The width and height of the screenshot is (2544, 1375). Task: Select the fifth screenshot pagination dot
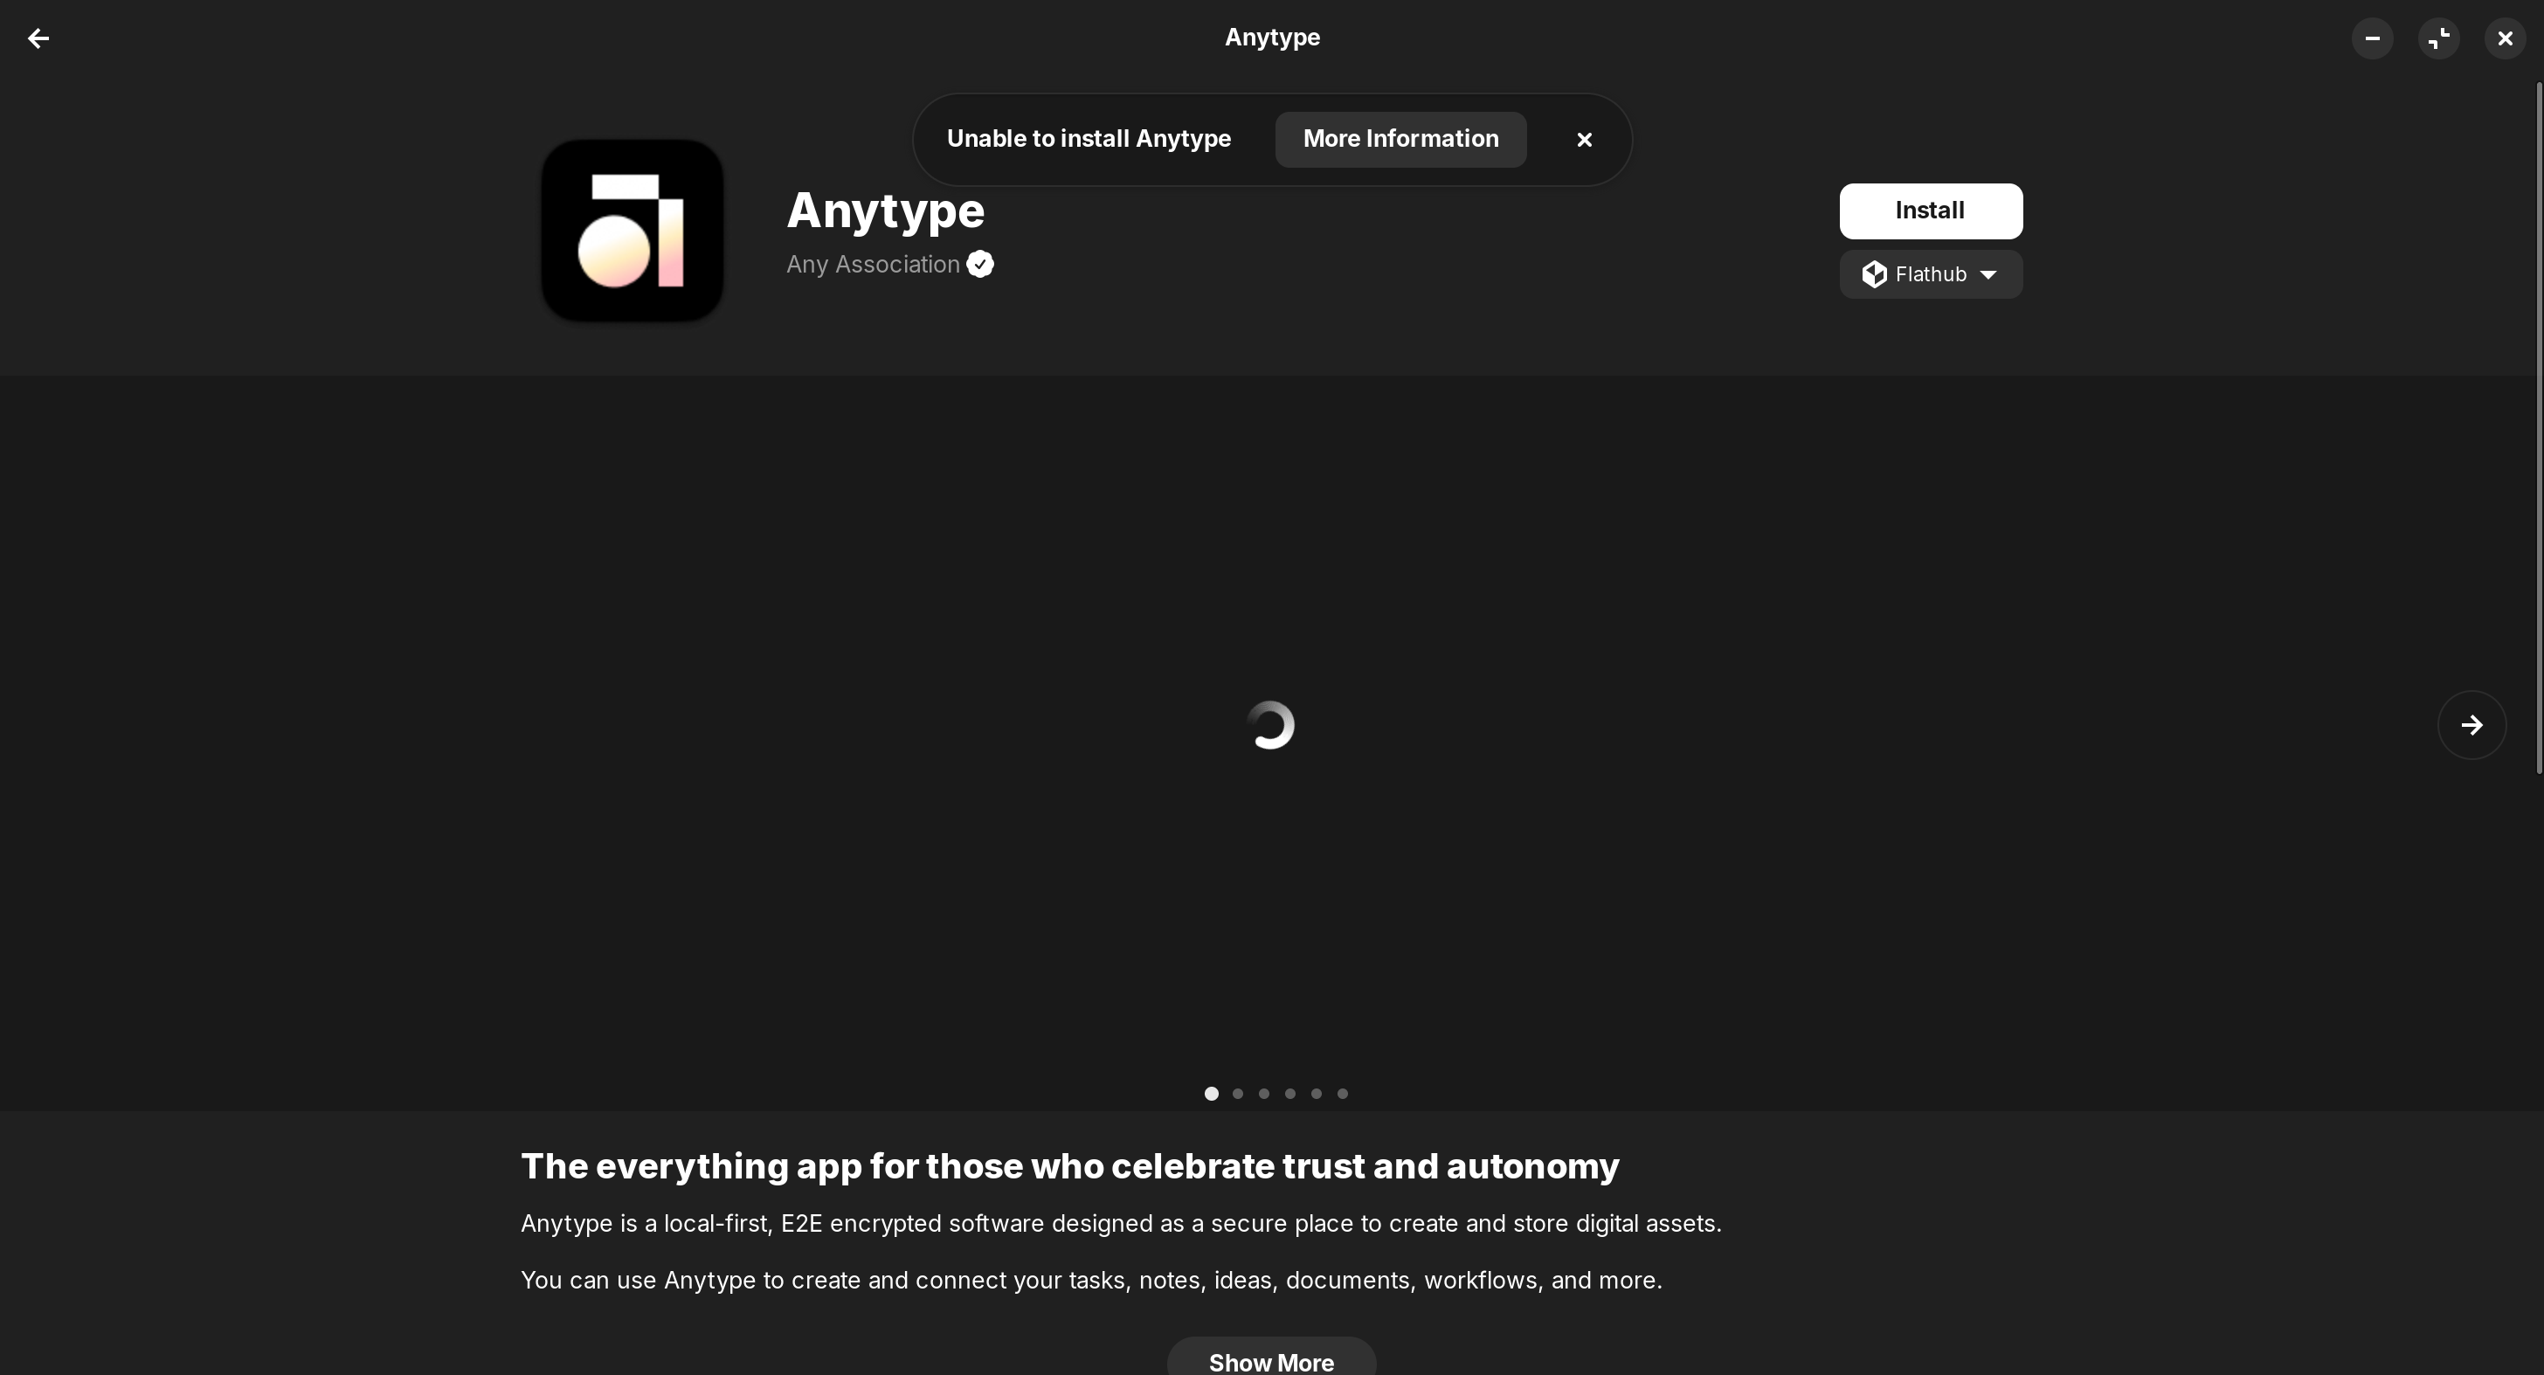(x=1316, y=1094)
